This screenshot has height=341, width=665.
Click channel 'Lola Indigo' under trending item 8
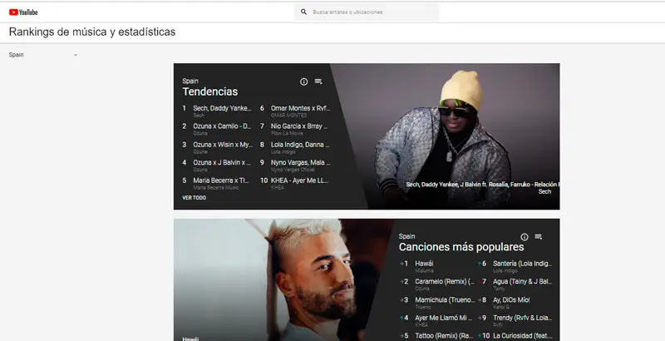click(283, 151)
